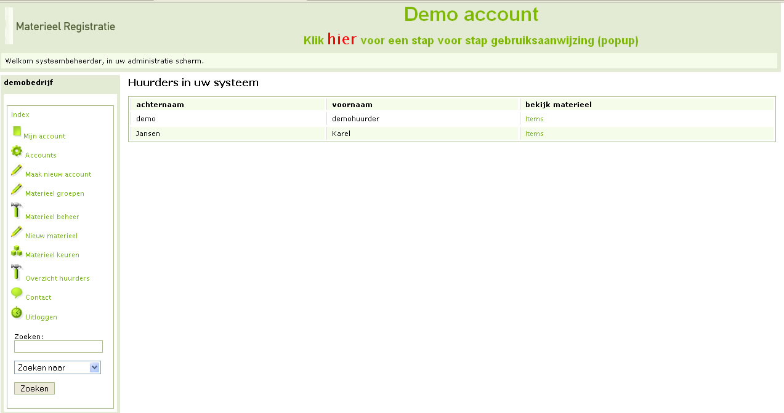Image resolution: width=784 pixels, height=413 pixels.
Task: Open Items for huurder demo
Action: 534,119
